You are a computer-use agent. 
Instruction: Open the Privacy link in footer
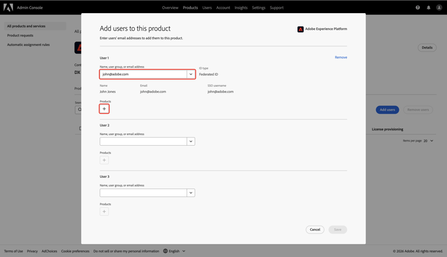[x=32, y=251]
